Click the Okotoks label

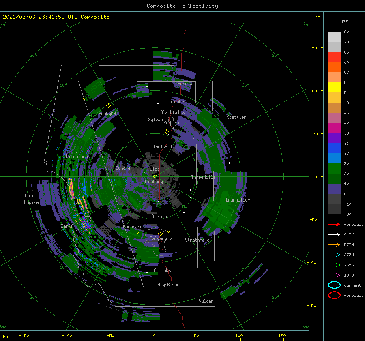162,270
